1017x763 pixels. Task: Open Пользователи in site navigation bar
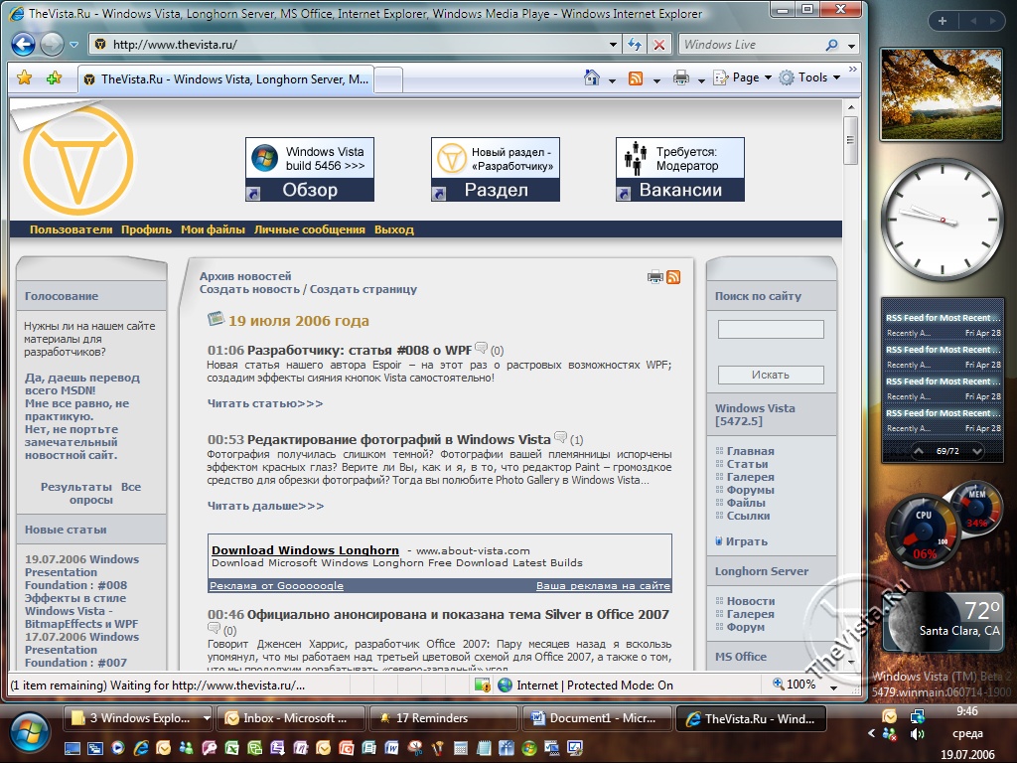[71, 229]
